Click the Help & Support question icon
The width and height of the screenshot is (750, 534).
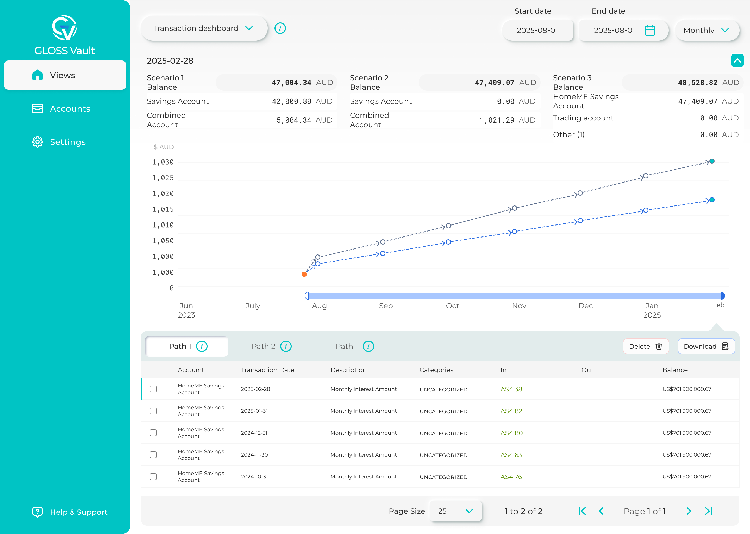(x=37, y=512)
